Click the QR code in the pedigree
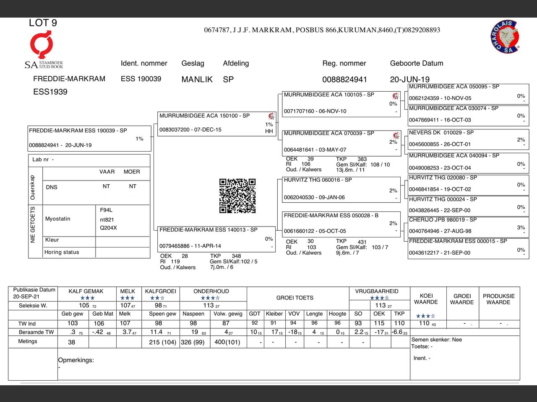The width and height of the screenshot is (537, 402). (237, 196)
